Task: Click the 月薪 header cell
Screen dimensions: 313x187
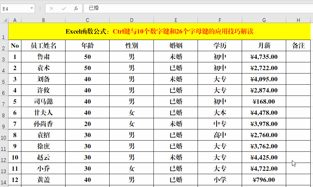Action: (264, 45)
